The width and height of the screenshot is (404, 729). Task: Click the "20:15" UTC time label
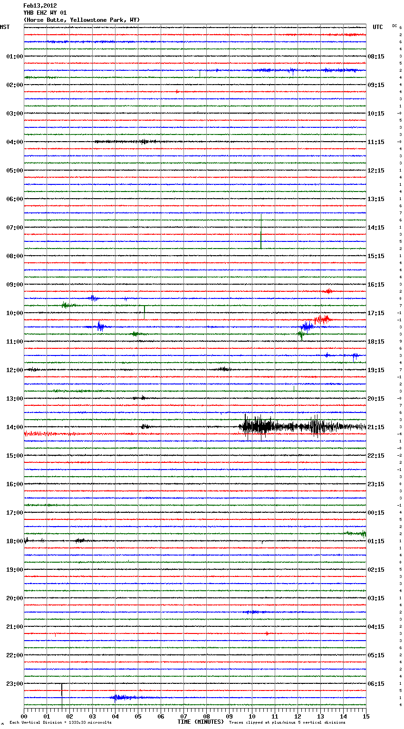point(376,399)
